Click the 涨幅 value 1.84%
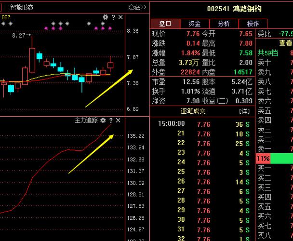Image resolution: width=293 pixels, height=241 pixels. pos(190,53)
